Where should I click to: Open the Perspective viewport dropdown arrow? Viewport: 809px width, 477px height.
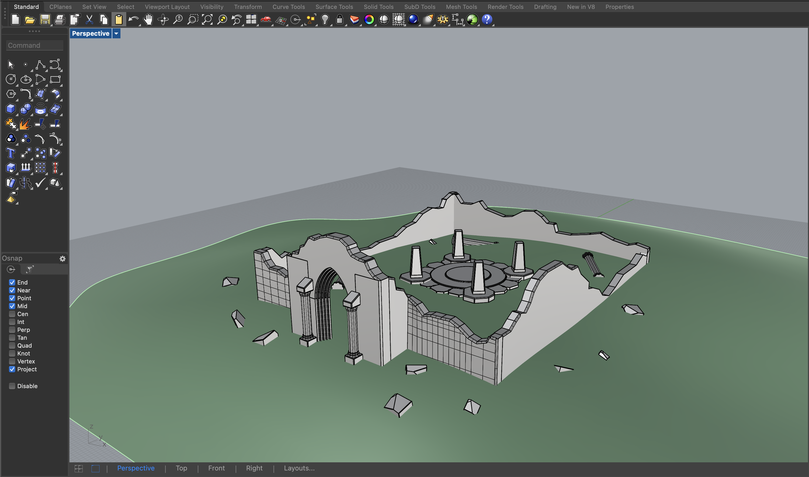[116, 34]
